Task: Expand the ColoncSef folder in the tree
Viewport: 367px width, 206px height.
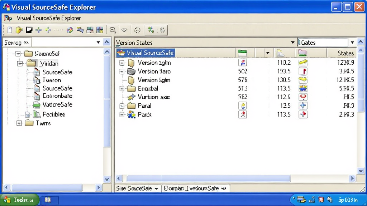Action: click(x=18, y=54)
